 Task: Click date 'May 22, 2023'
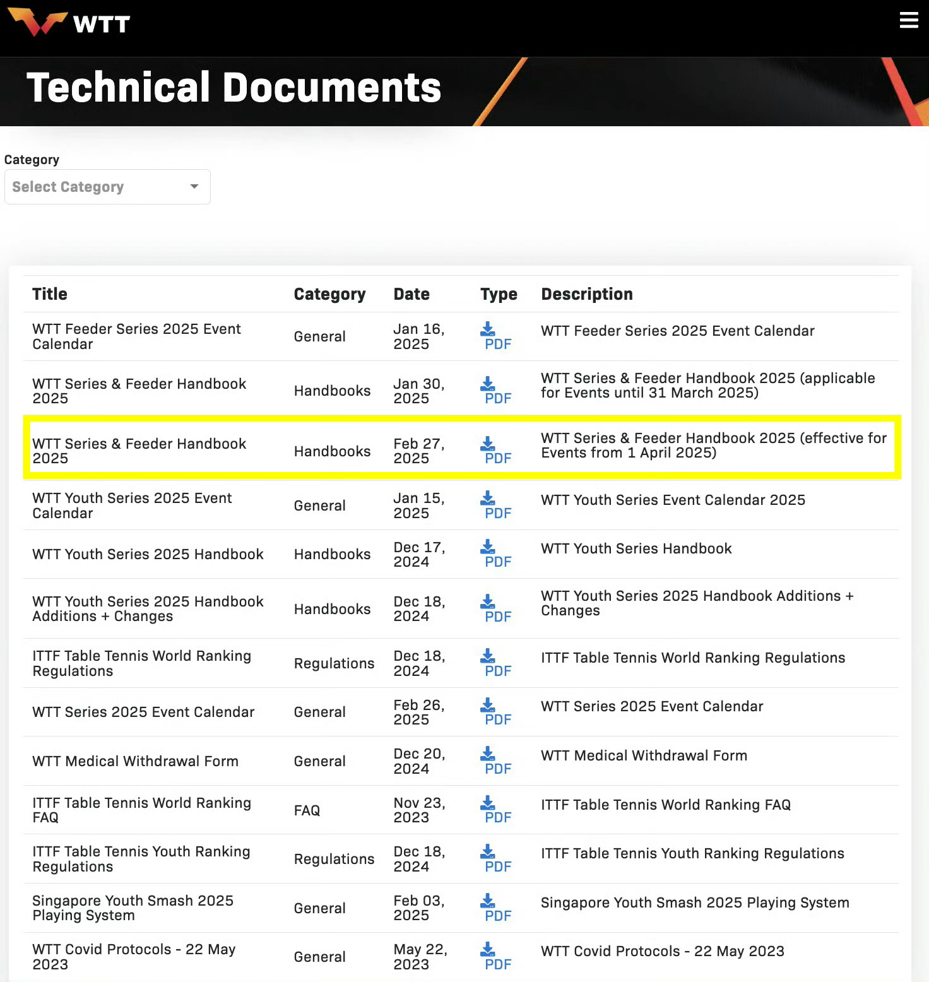[420, 957]
